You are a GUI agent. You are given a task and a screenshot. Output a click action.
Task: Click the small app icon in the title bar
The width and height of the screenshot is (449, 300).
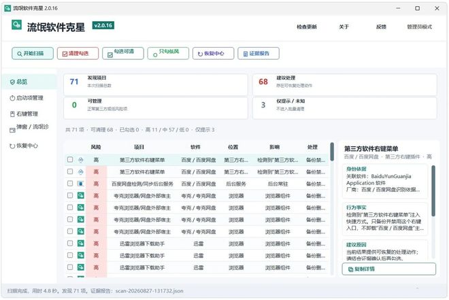click(7, 8)
